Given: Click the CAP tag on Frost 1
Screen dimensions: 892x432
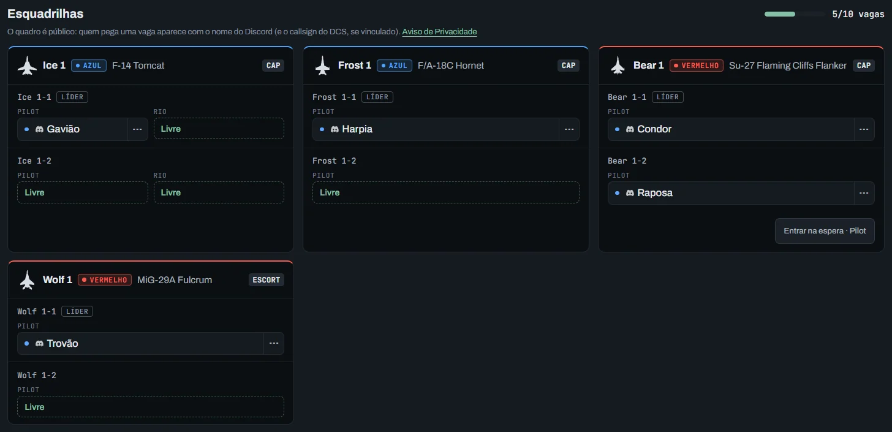Looking at the screenshot, I should pos(569,66).
